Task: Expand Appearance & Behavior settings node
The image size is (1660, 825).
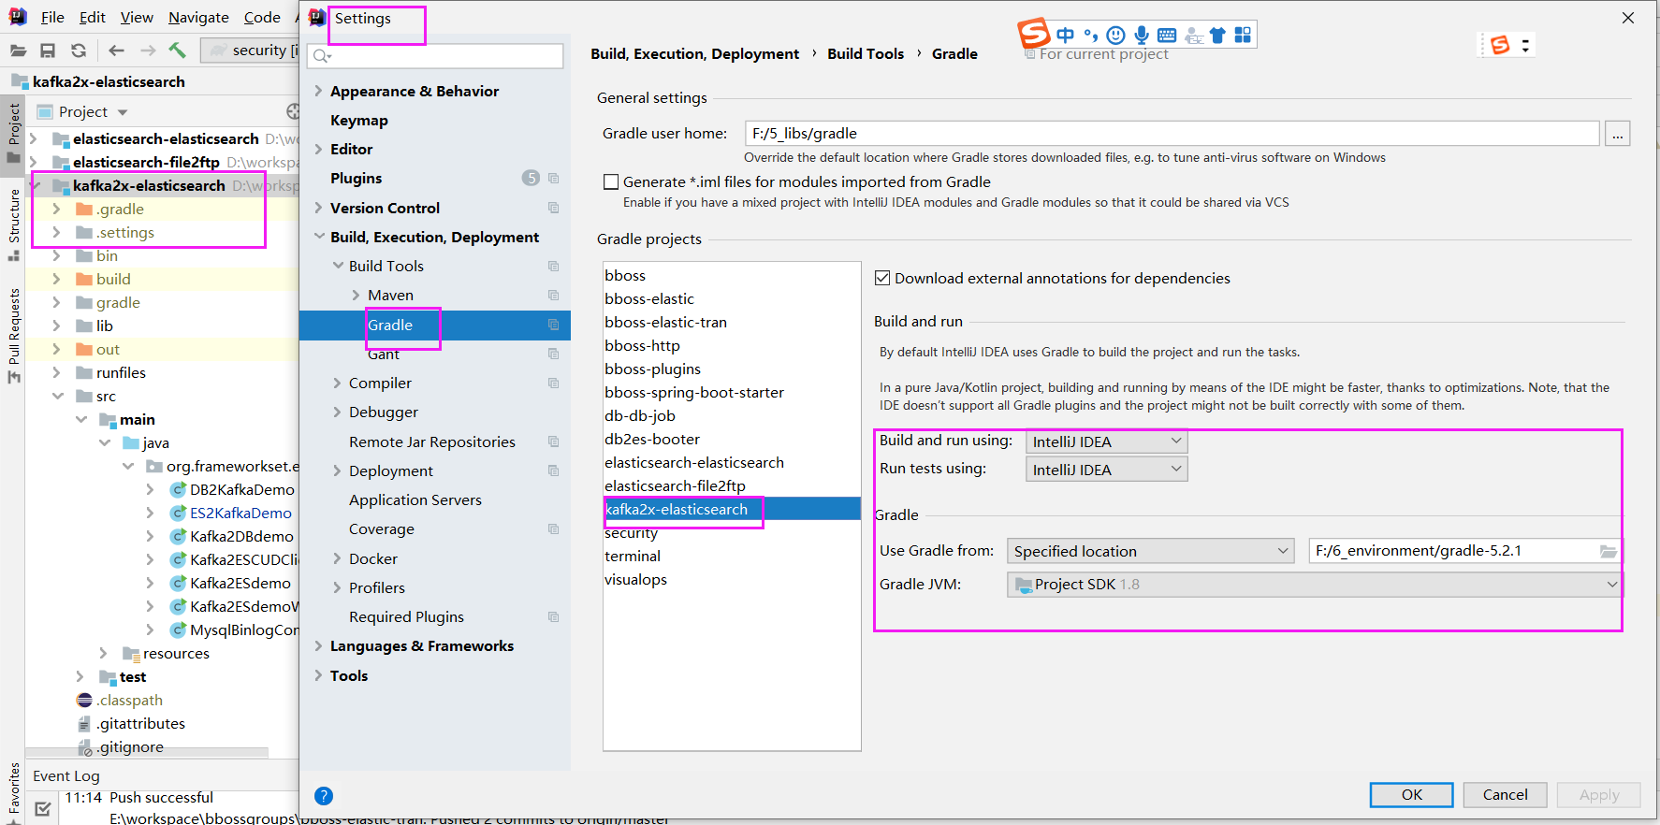Action: click(x=318, y=91)
